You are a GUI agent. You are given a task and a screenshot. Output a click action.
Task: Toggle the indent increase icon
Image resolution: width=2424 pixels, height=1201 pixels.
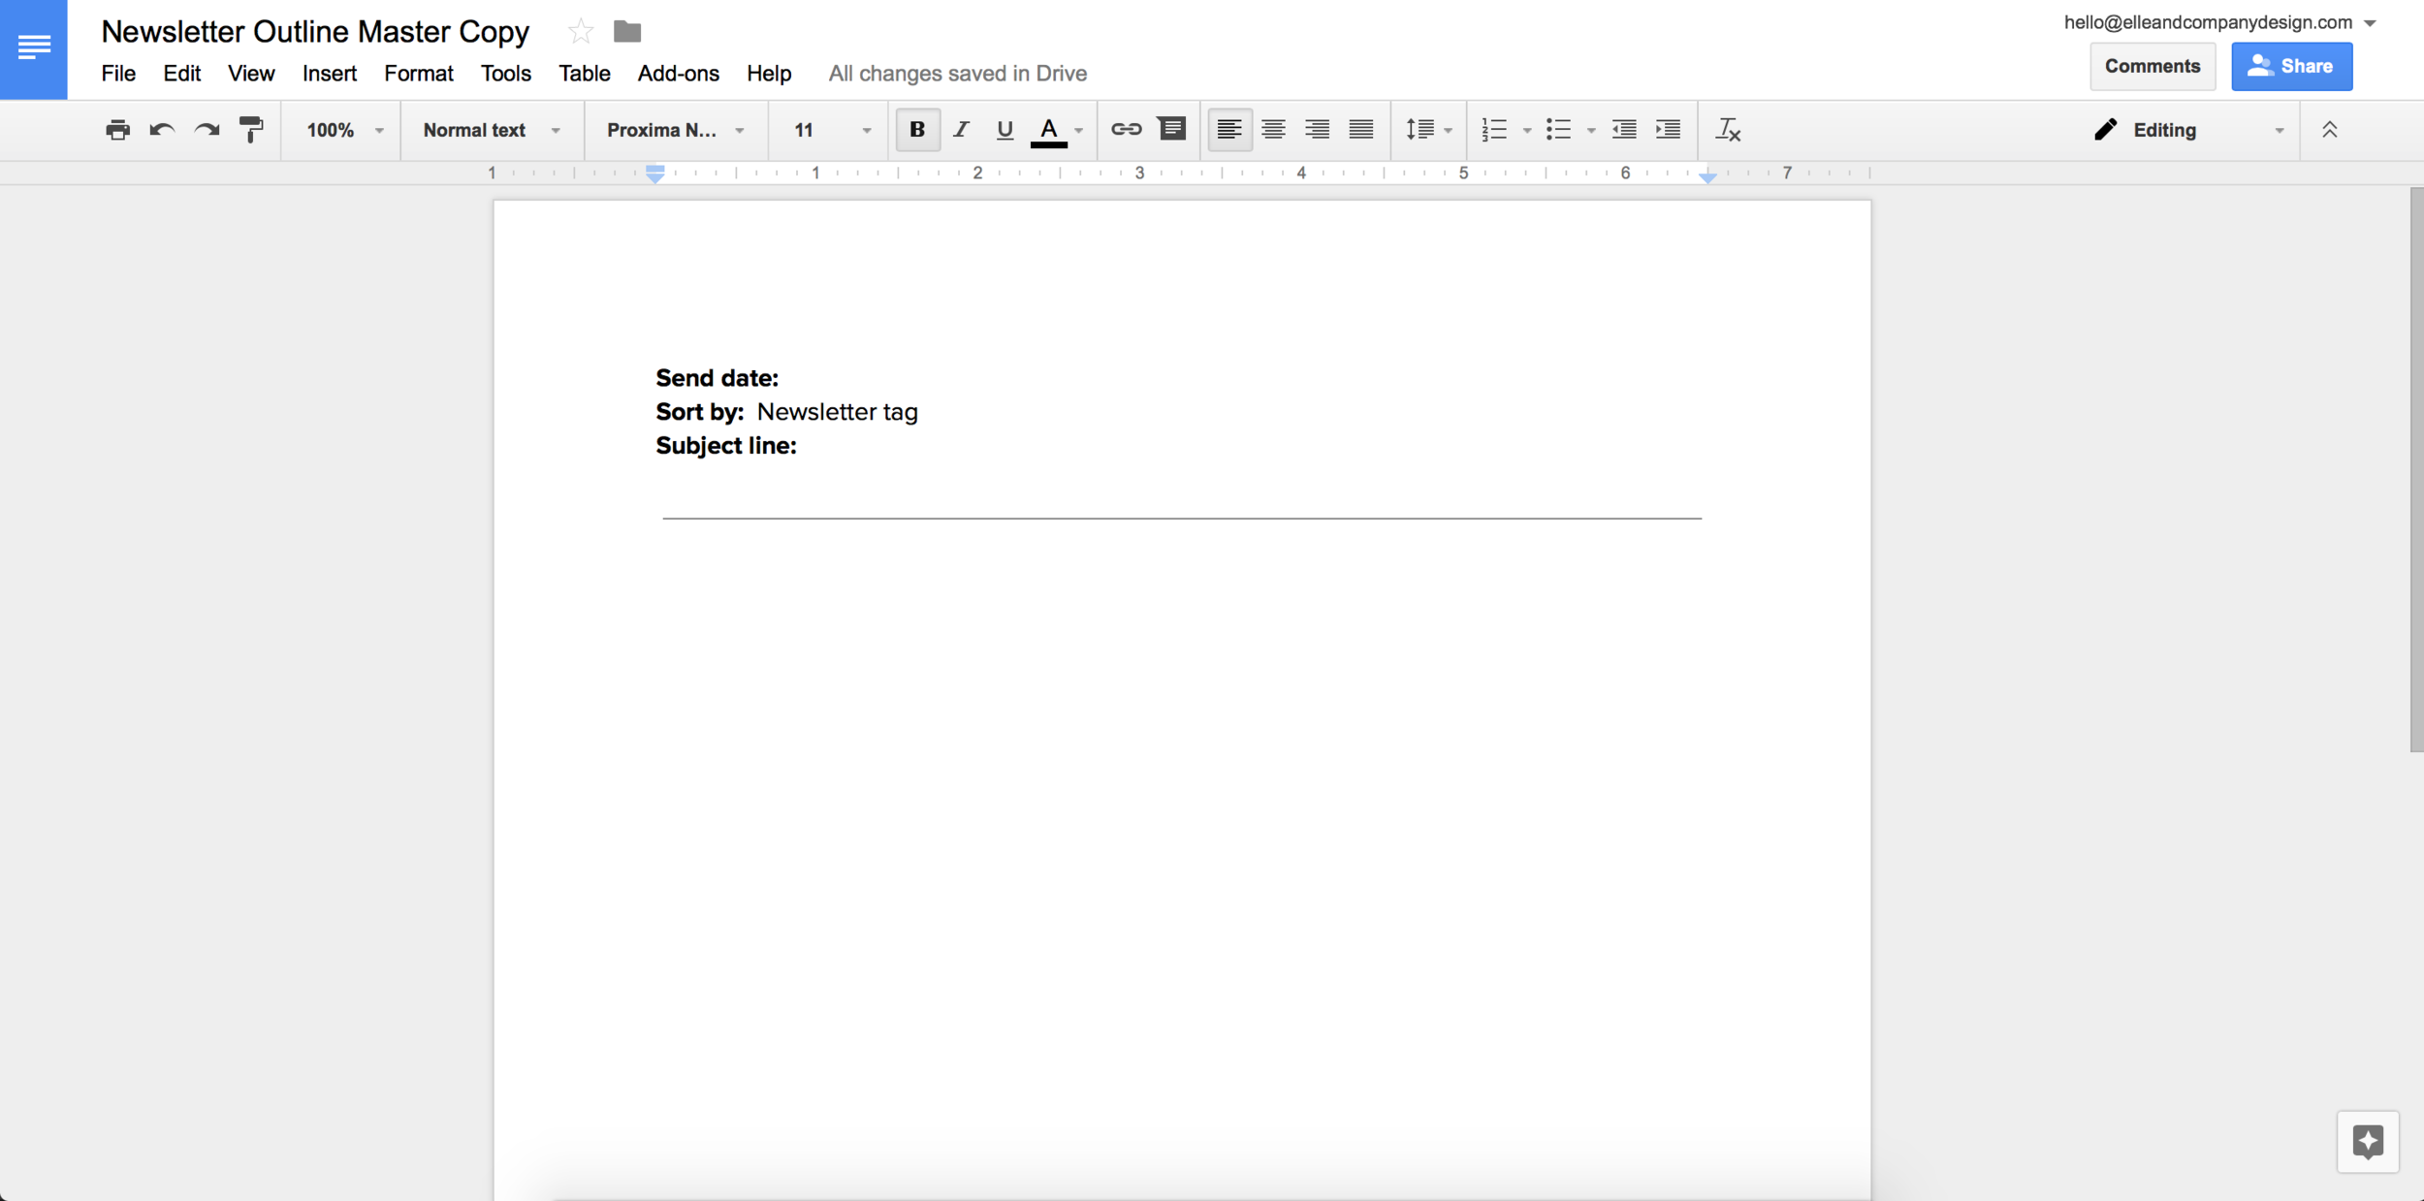click(1670, 130)
